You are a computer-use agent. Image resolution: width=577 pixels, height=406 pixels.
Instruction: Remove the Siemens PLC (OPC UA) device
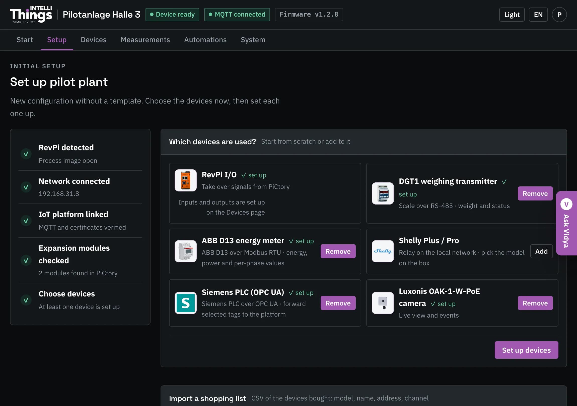(x=338, y=303)
